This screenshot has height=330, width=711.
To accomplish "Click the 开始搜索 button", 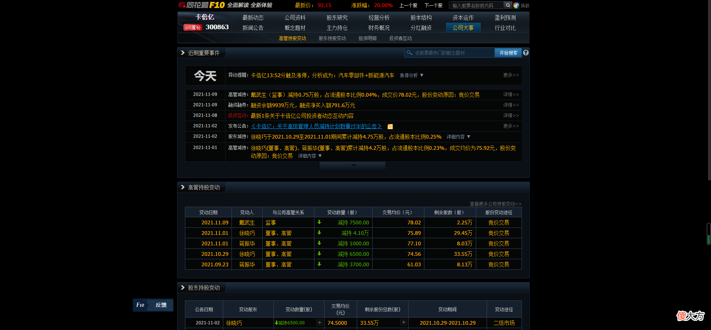I will (508, 53).
